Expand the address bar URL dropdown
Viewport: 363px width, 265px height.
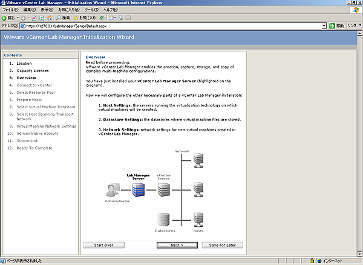(x=324, y=26)
